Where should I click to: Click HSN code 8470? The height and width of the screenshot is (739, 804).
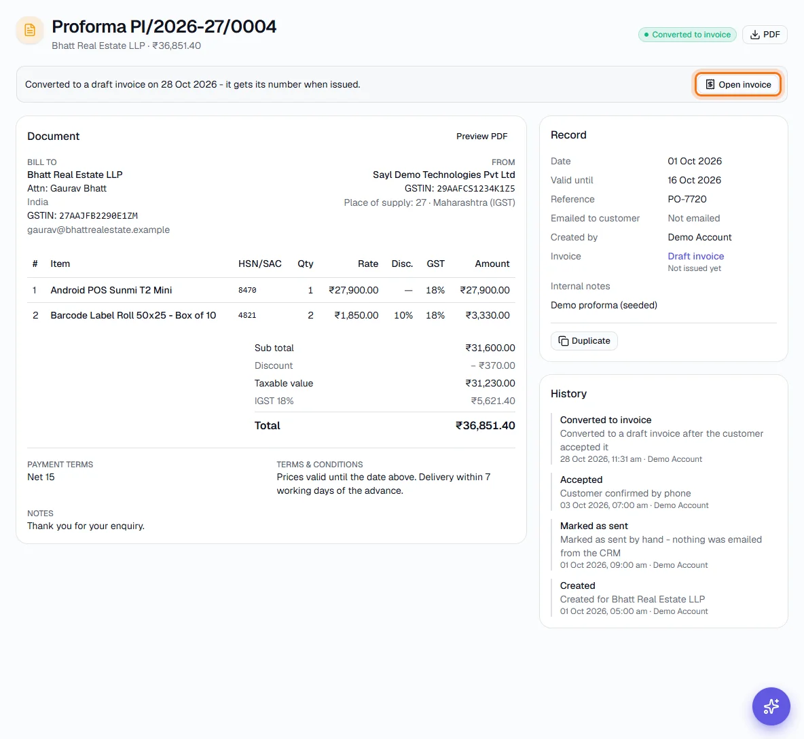pos(247,290)
